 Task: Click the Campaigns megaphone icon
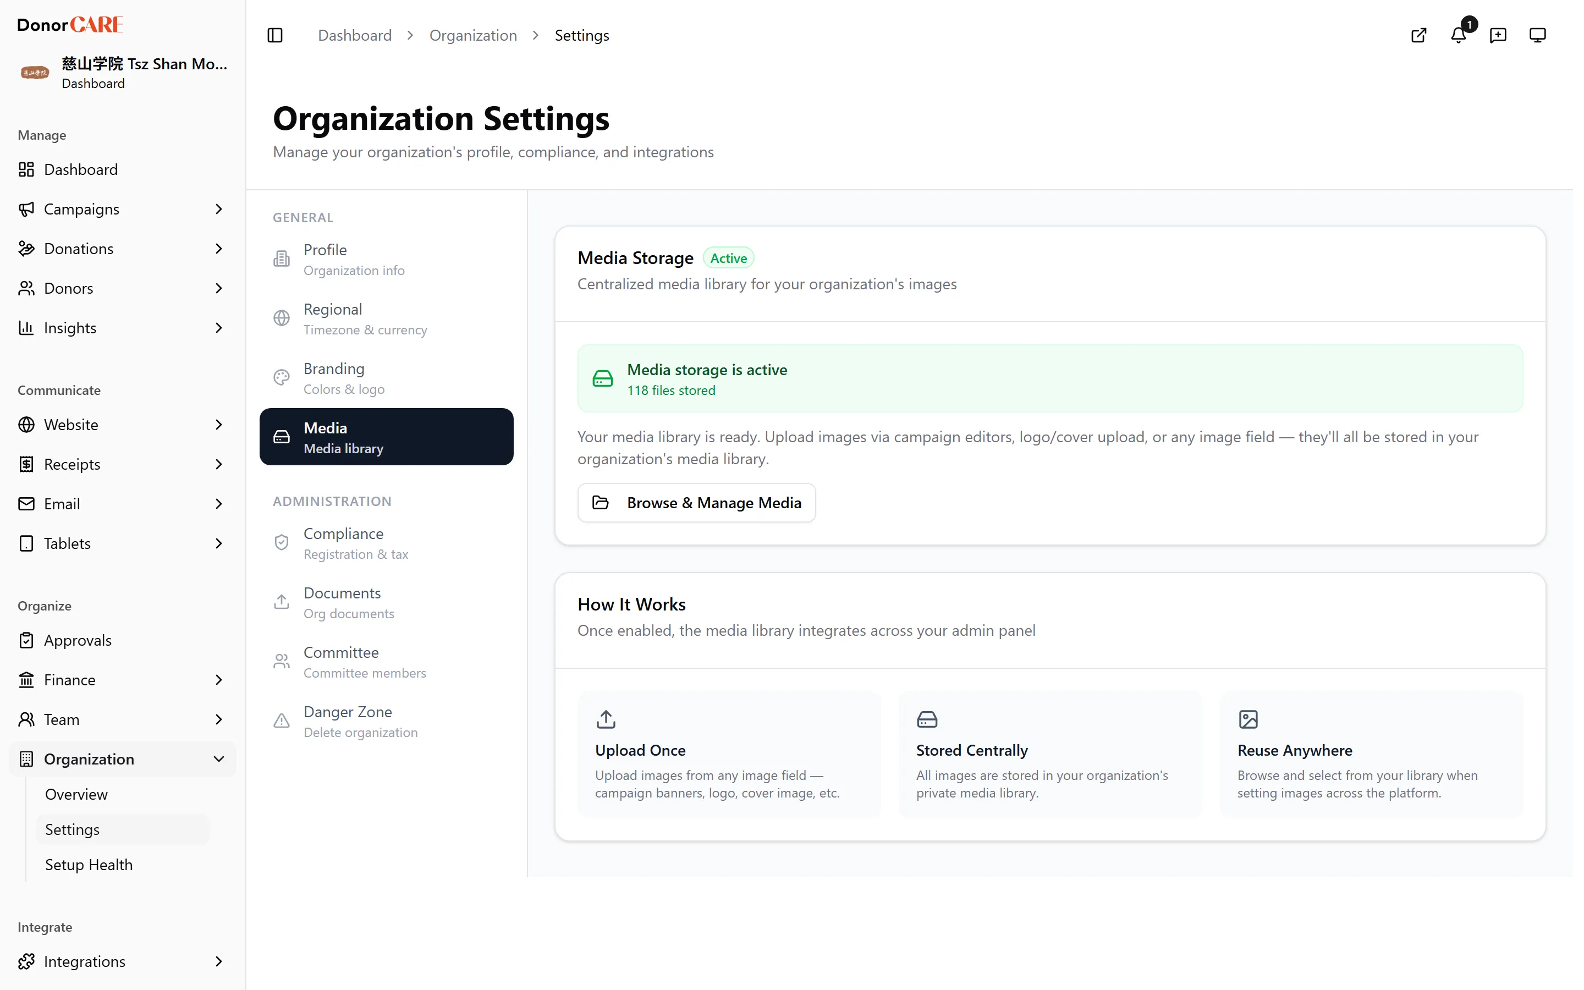click(x=26, y=209)
